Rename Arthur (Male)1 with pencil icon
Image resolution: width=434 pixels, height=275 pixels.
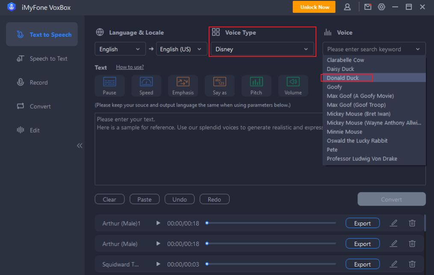(x=393, y=223)
